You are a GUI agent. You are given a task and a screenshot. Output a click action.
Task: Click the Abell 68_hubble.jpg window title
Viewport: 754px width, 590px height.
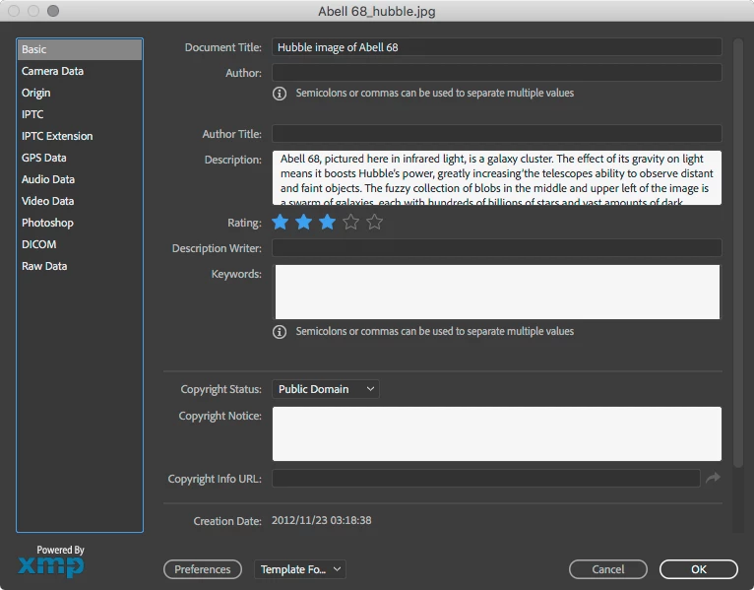[377, 11]
